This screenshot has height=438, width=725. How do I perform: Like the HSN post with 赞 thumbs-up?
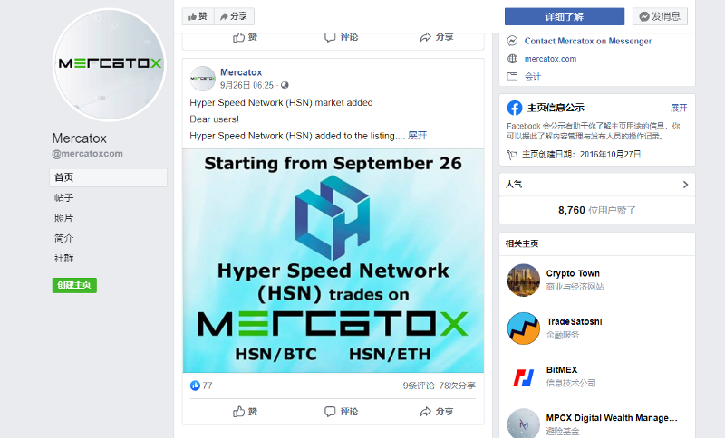coord(245,412)
